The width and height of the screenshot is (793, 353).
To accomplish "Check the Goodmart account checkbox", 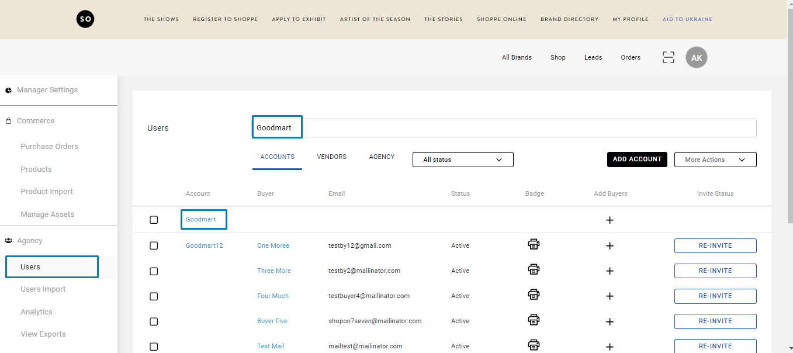I will tap(154, 220).
